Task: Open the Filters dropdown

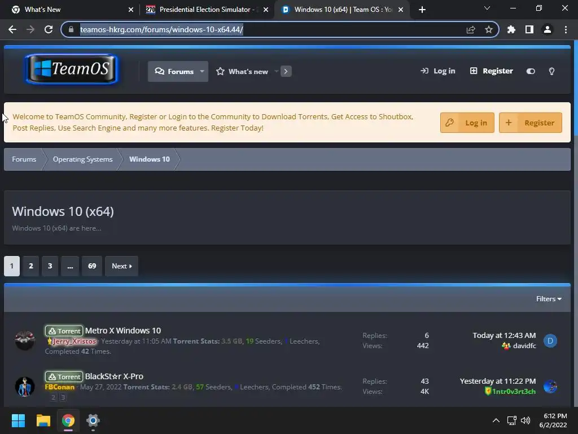Action: (x=549, y=299)
